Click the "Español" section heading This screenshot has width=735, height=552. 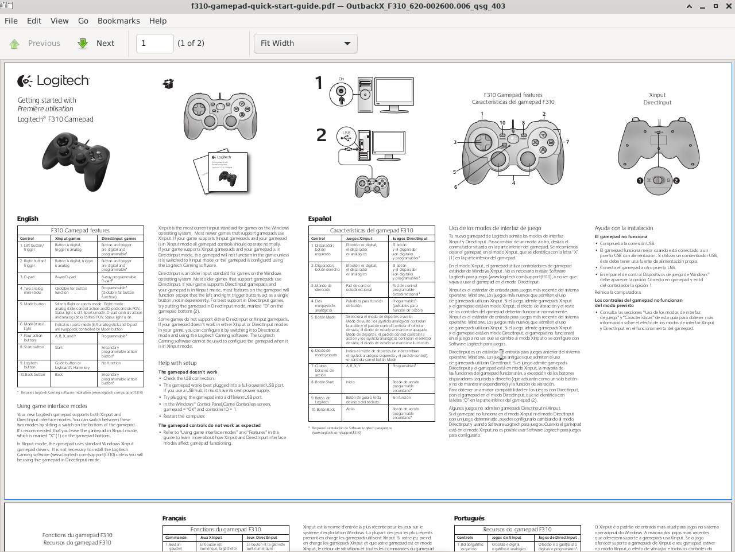pos(320,219)
